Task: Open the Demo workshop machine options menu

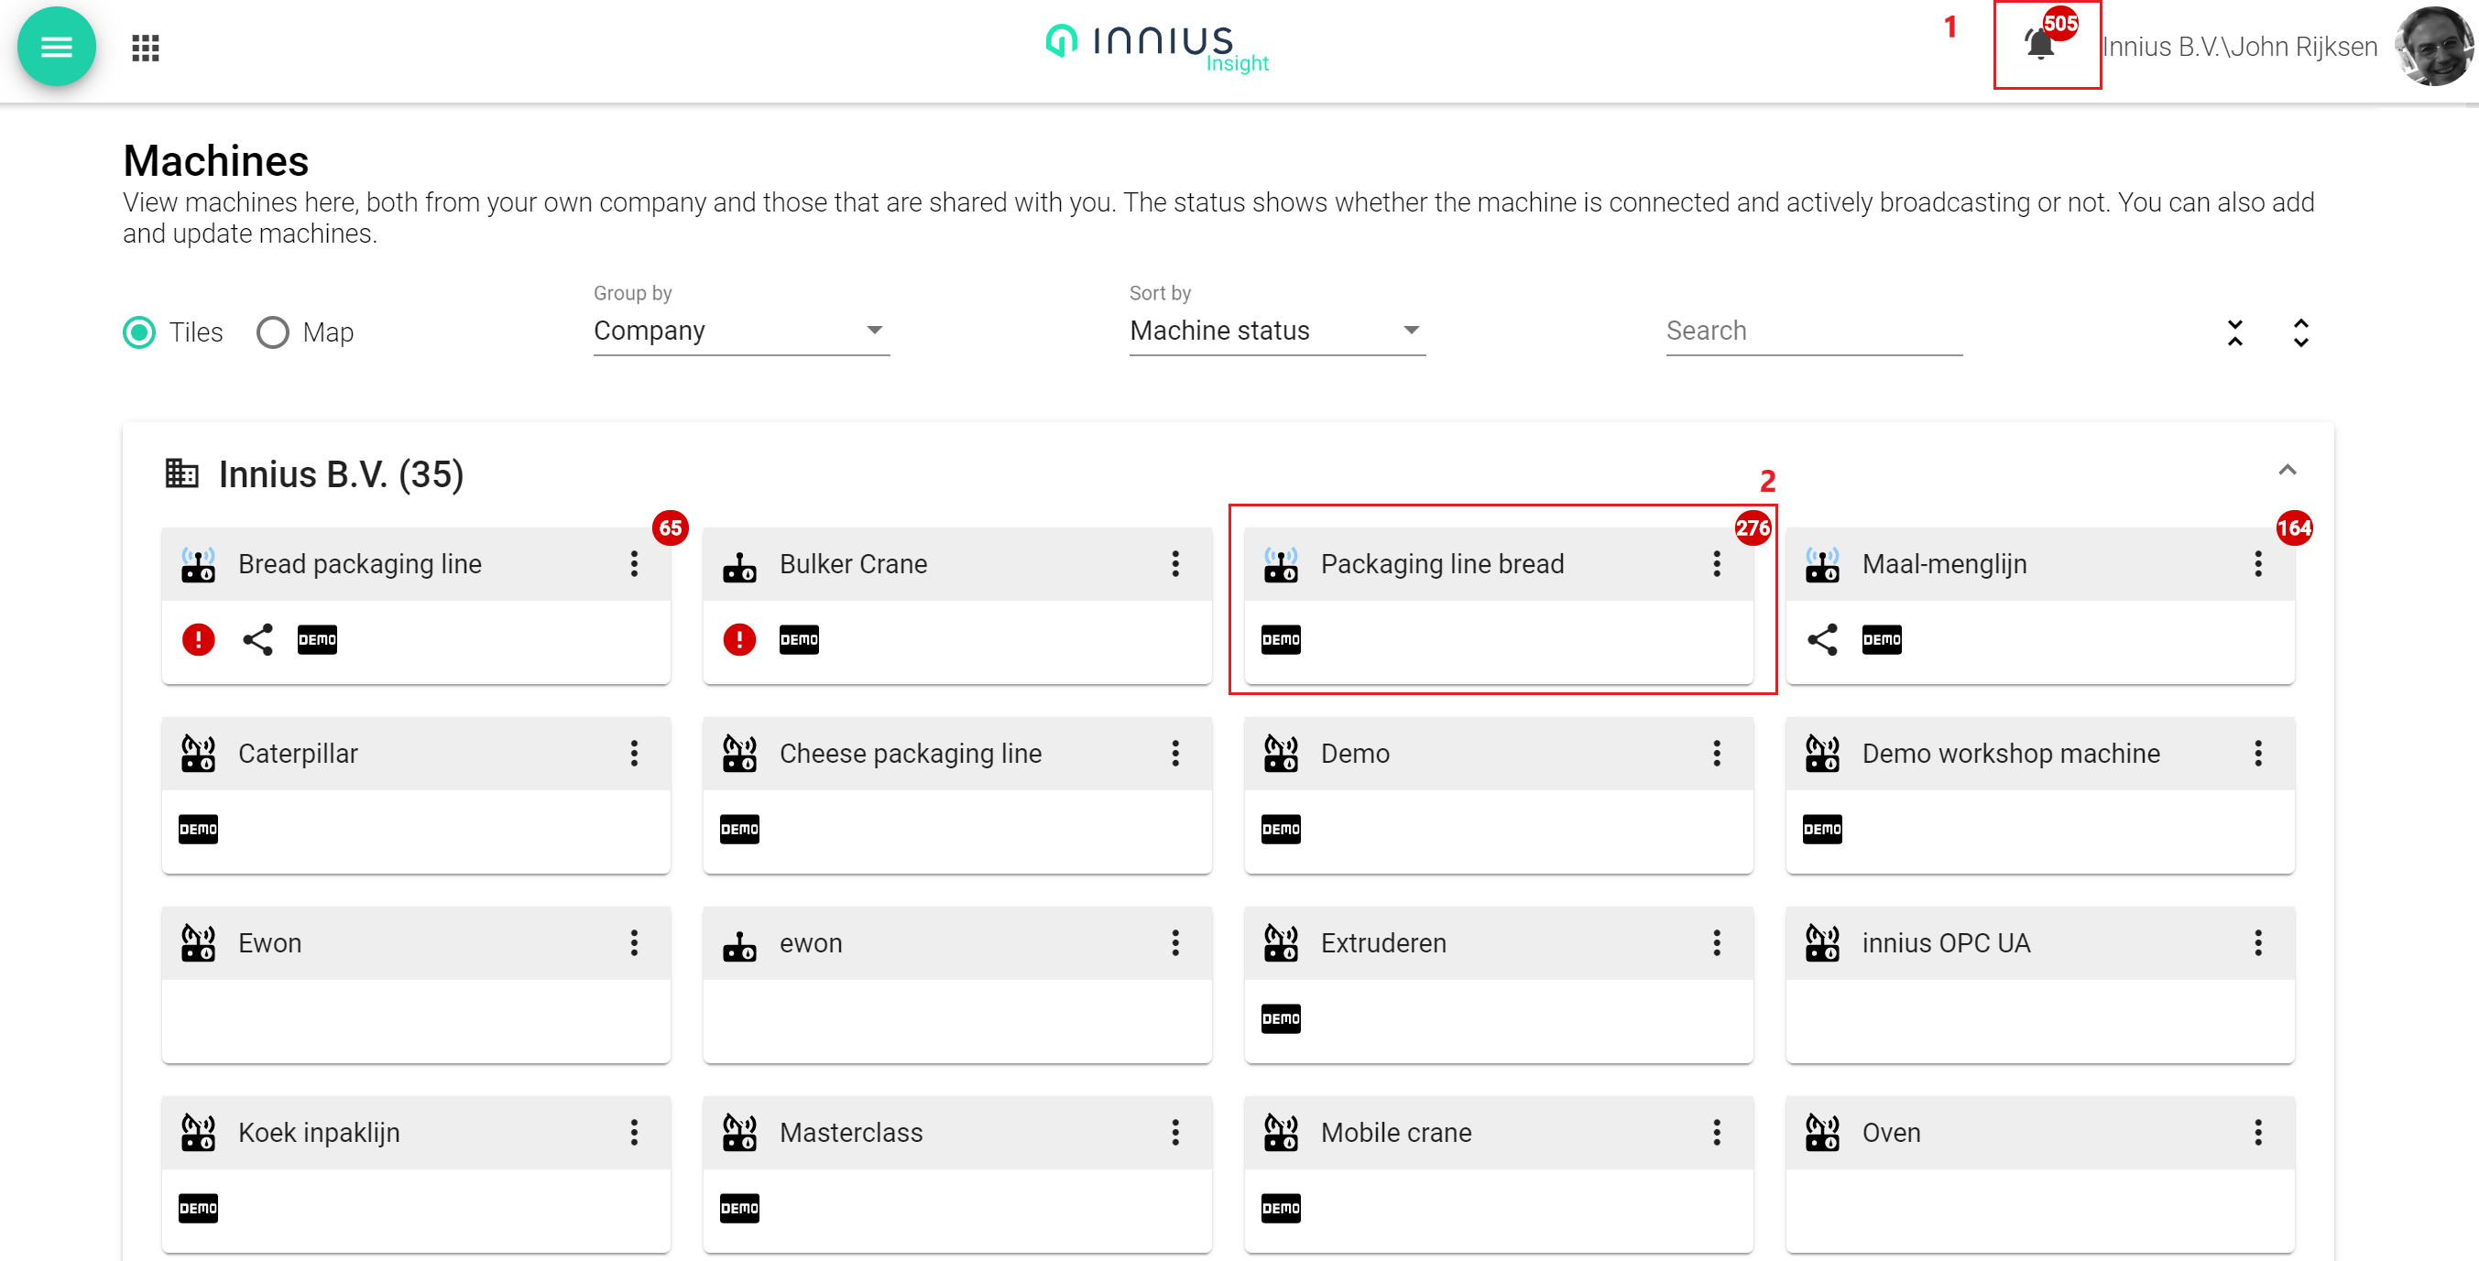Action: (x=2257, y=753)
